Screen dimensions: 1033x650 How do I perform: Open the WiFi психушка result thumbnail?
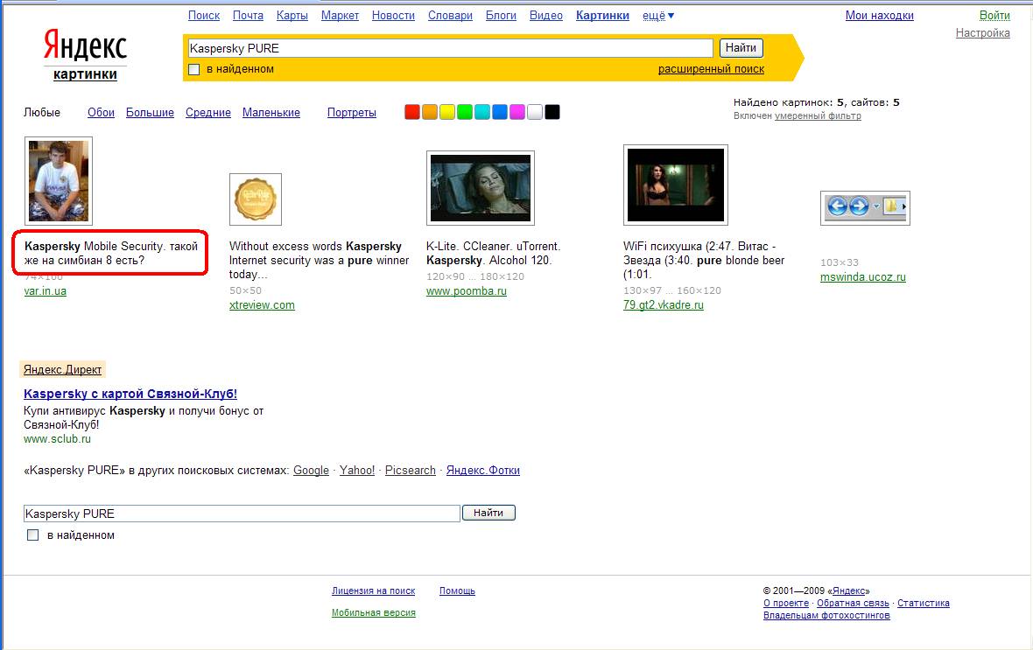pyautogui.click(x=675, y=185)
